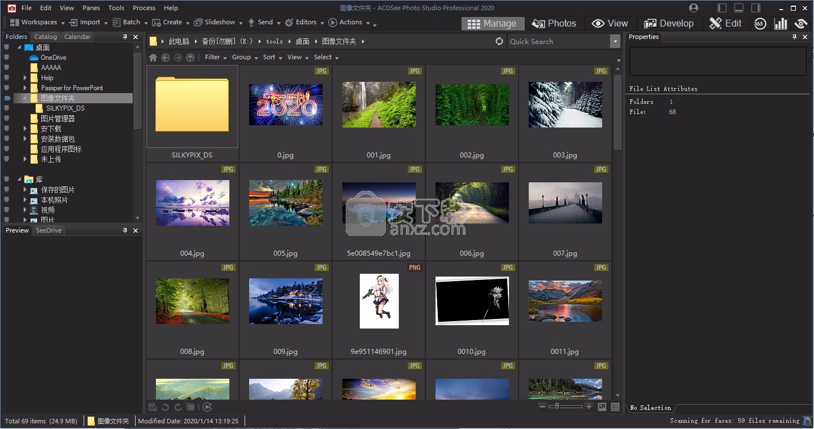Select OneDrive in folder tree
The height and width of the screenshot is (429, 814).
[x=53, y=58]
